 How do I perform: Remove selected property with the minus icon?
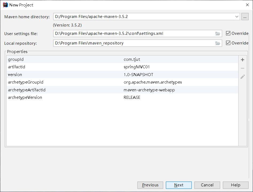pyautogui.click(x=242, y=68)
